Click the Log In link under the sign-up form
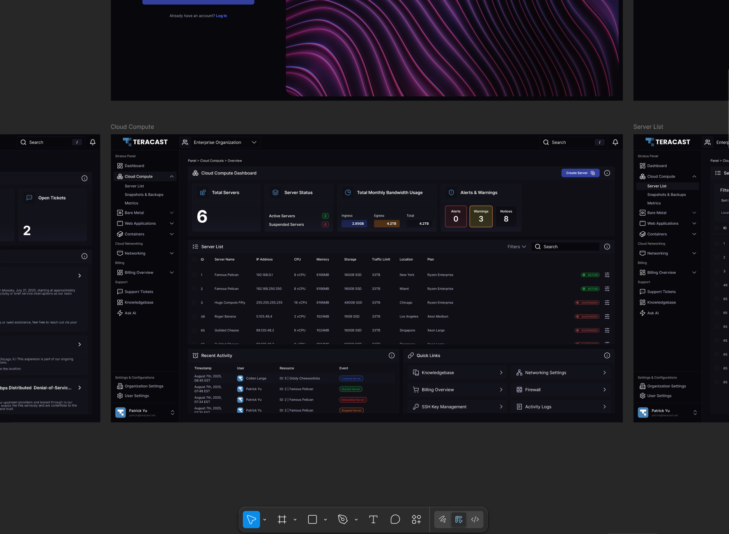The height and width of the screenshot is (534, 729). point(221,16)
